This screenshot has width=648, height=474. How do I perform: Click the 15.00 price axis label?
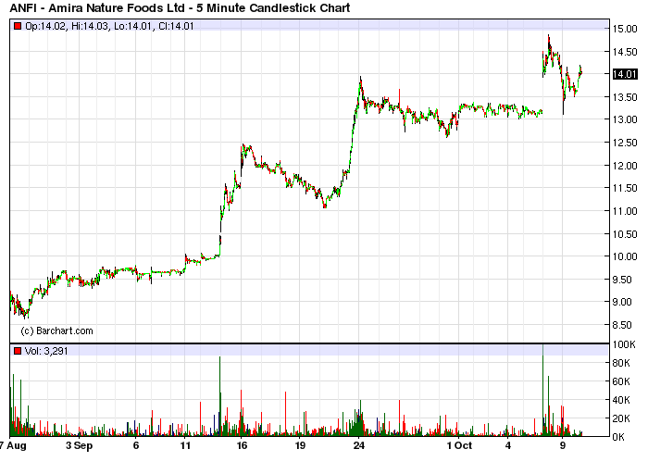coord(625,29)
